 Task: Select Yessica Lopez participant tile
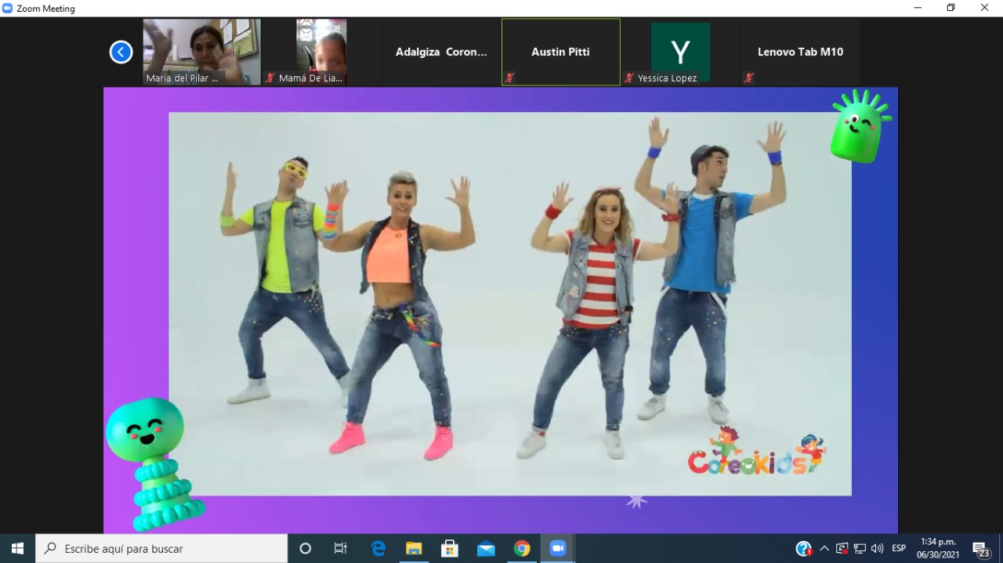(x=680, y=52)
